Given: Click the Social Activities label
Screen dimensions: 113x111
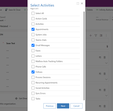Looking at the screenshot, I should click(42, 88).
